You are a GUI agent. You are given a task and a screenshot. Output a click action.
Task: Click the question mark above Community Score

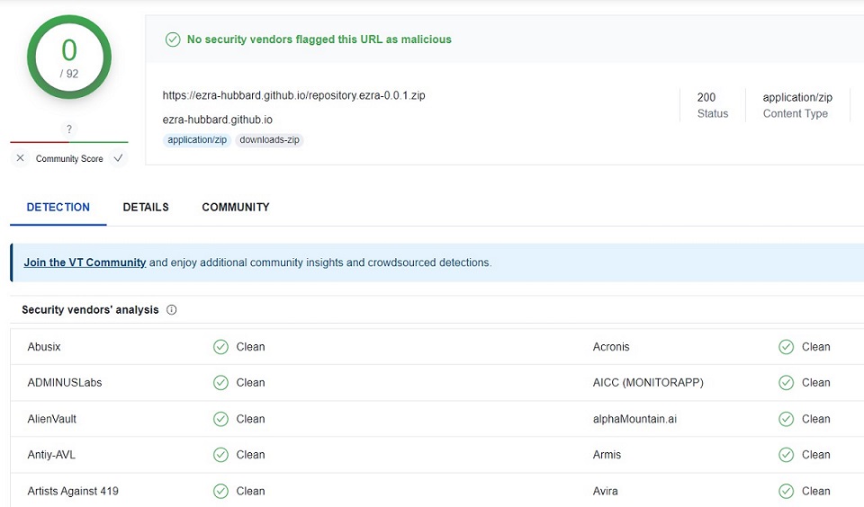point(69,129)
